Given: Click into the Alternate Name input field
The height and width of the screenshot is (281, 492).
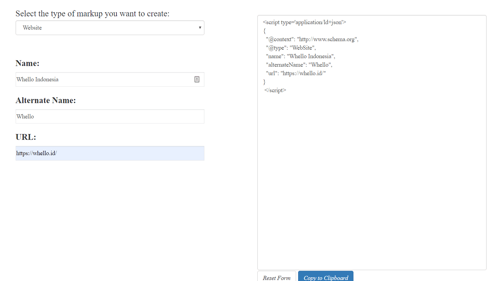Looking at the screenshot, I should tap(110, 116).
